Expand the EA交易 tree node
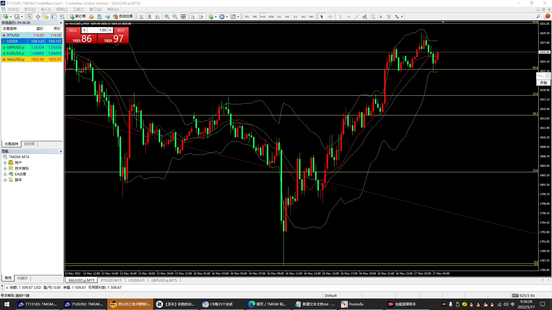The image size is (552, 310). click(5, 174)
